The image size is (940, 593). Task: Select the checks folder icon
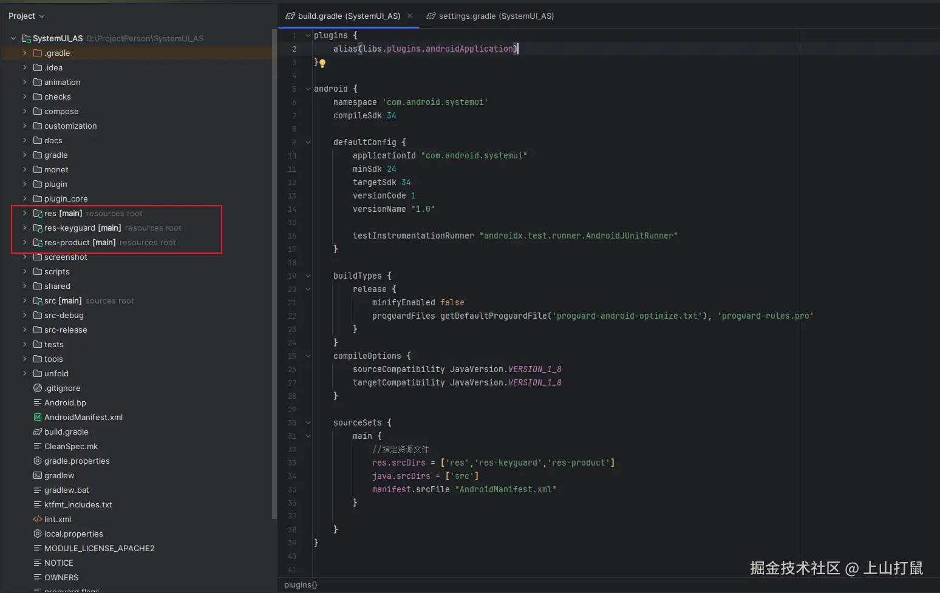[38, 97]
